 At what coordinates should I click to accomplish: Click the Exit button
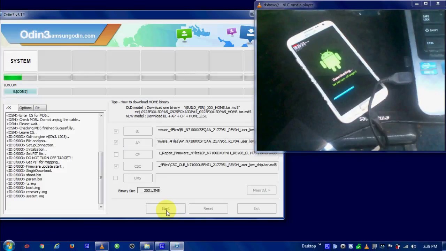[x=256, y=208]
